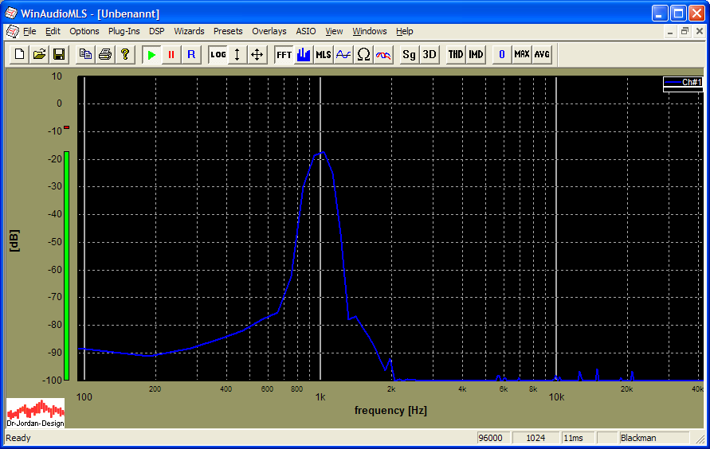710x449 pixels.
Task: Click the THD distortion button
Action: (455, 54)
